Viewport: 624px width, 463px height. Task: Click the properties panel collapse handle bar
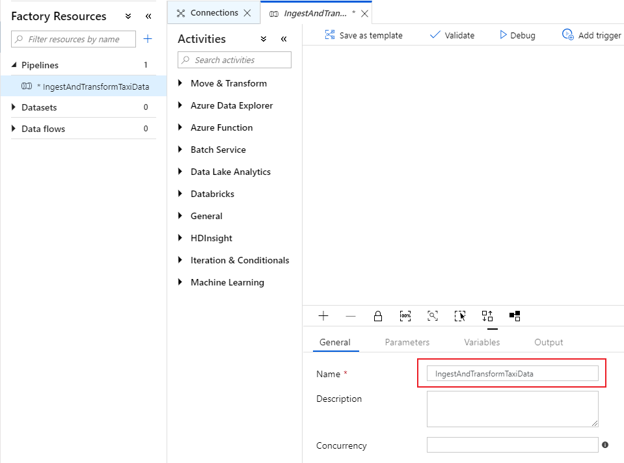coord(493,329)
